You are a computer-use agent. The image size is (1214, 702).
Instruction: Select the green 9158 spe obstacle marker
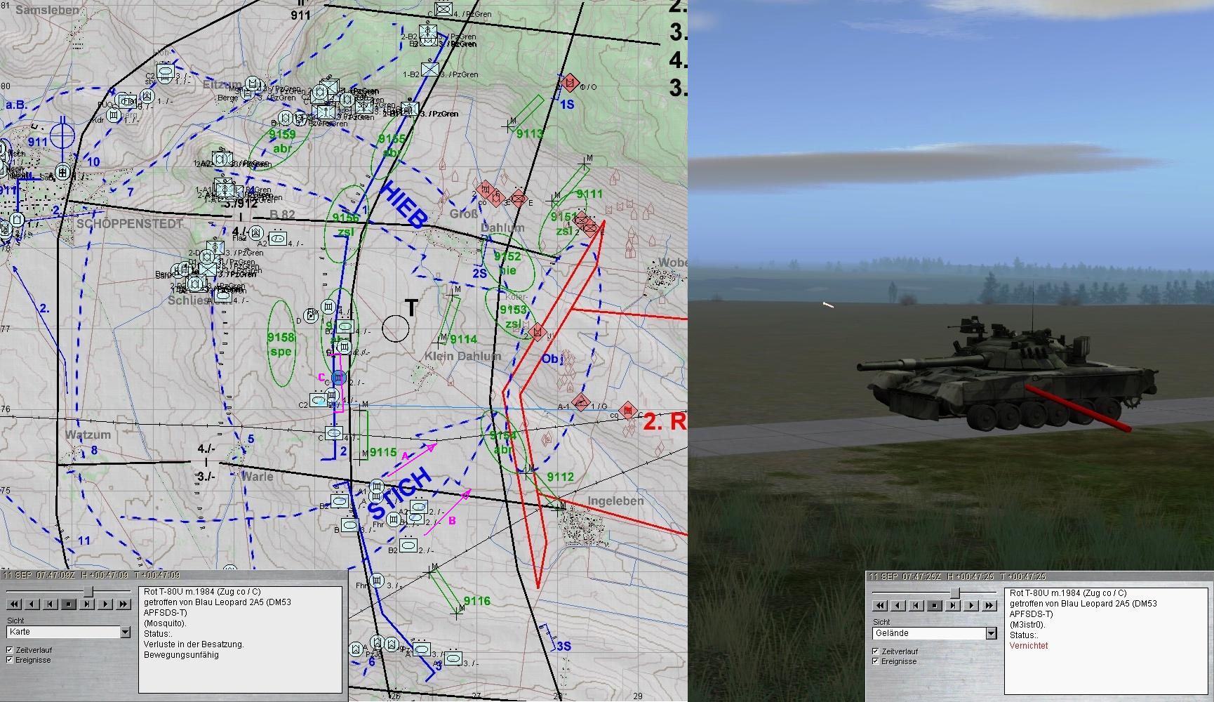(281, 344)
